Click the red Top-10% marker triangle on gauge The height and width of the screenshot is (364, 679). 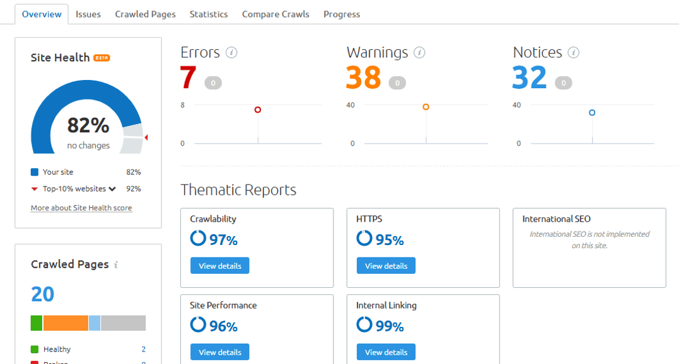146,137
